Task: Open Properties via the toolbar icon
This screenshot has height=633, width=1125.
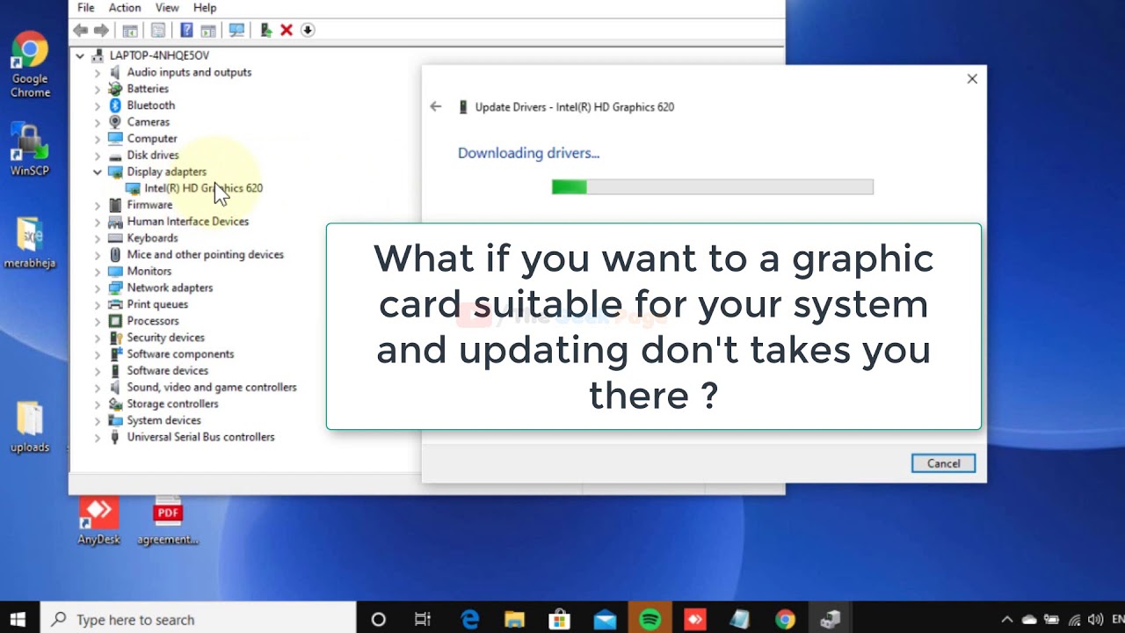Action: point(158,30)
